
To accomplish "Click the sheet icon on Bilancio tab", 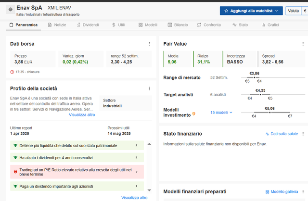I will click(x=170, y=25).
